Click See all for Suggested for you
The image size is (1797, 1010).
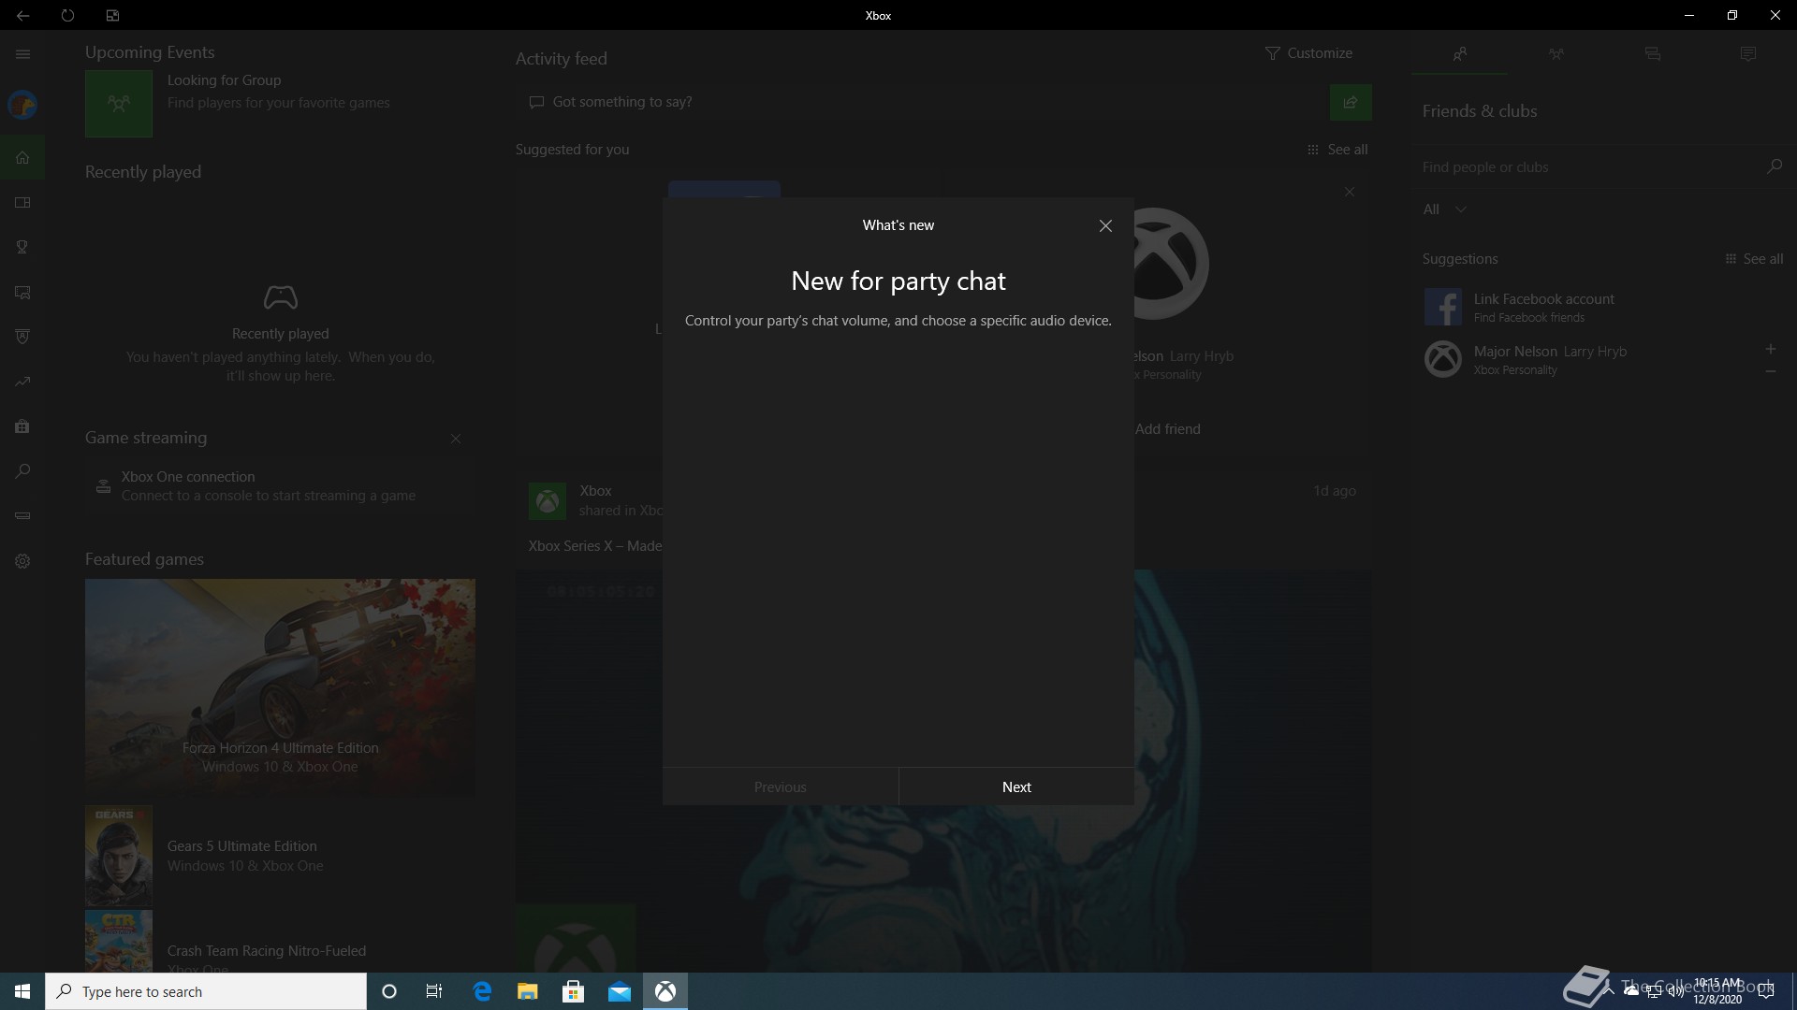1337,150
